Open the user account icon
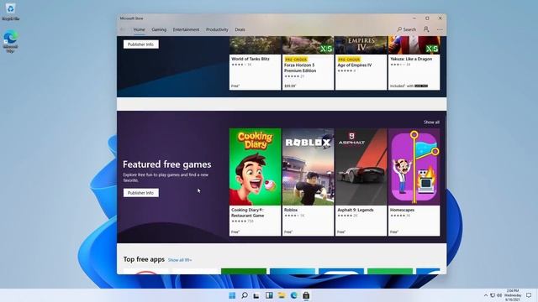 (x=426, y=29)
